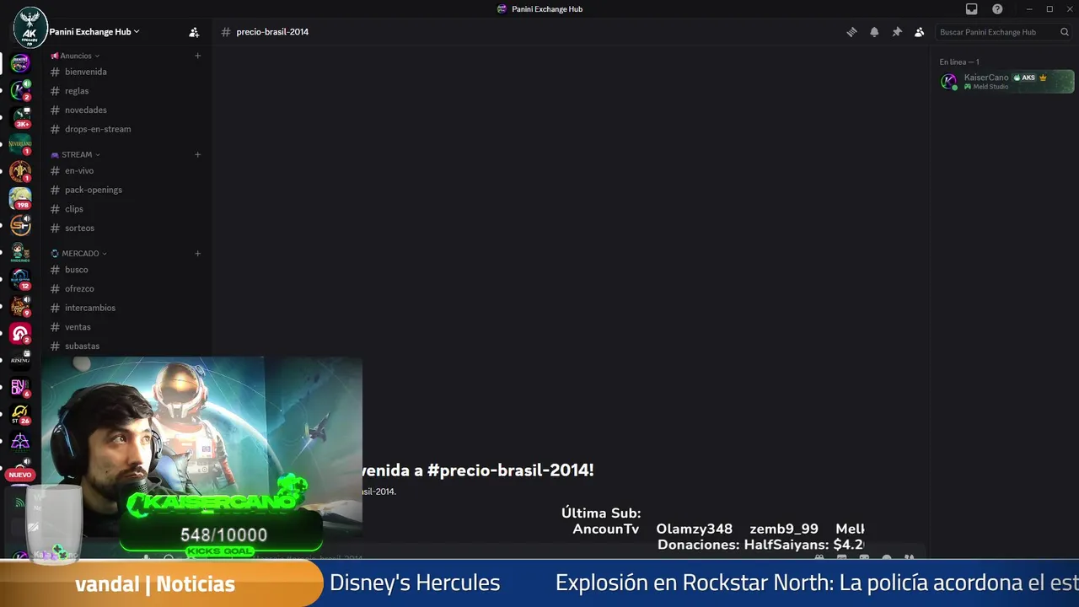Click the precio-brasil-2014 channel header title

[272, 32]
